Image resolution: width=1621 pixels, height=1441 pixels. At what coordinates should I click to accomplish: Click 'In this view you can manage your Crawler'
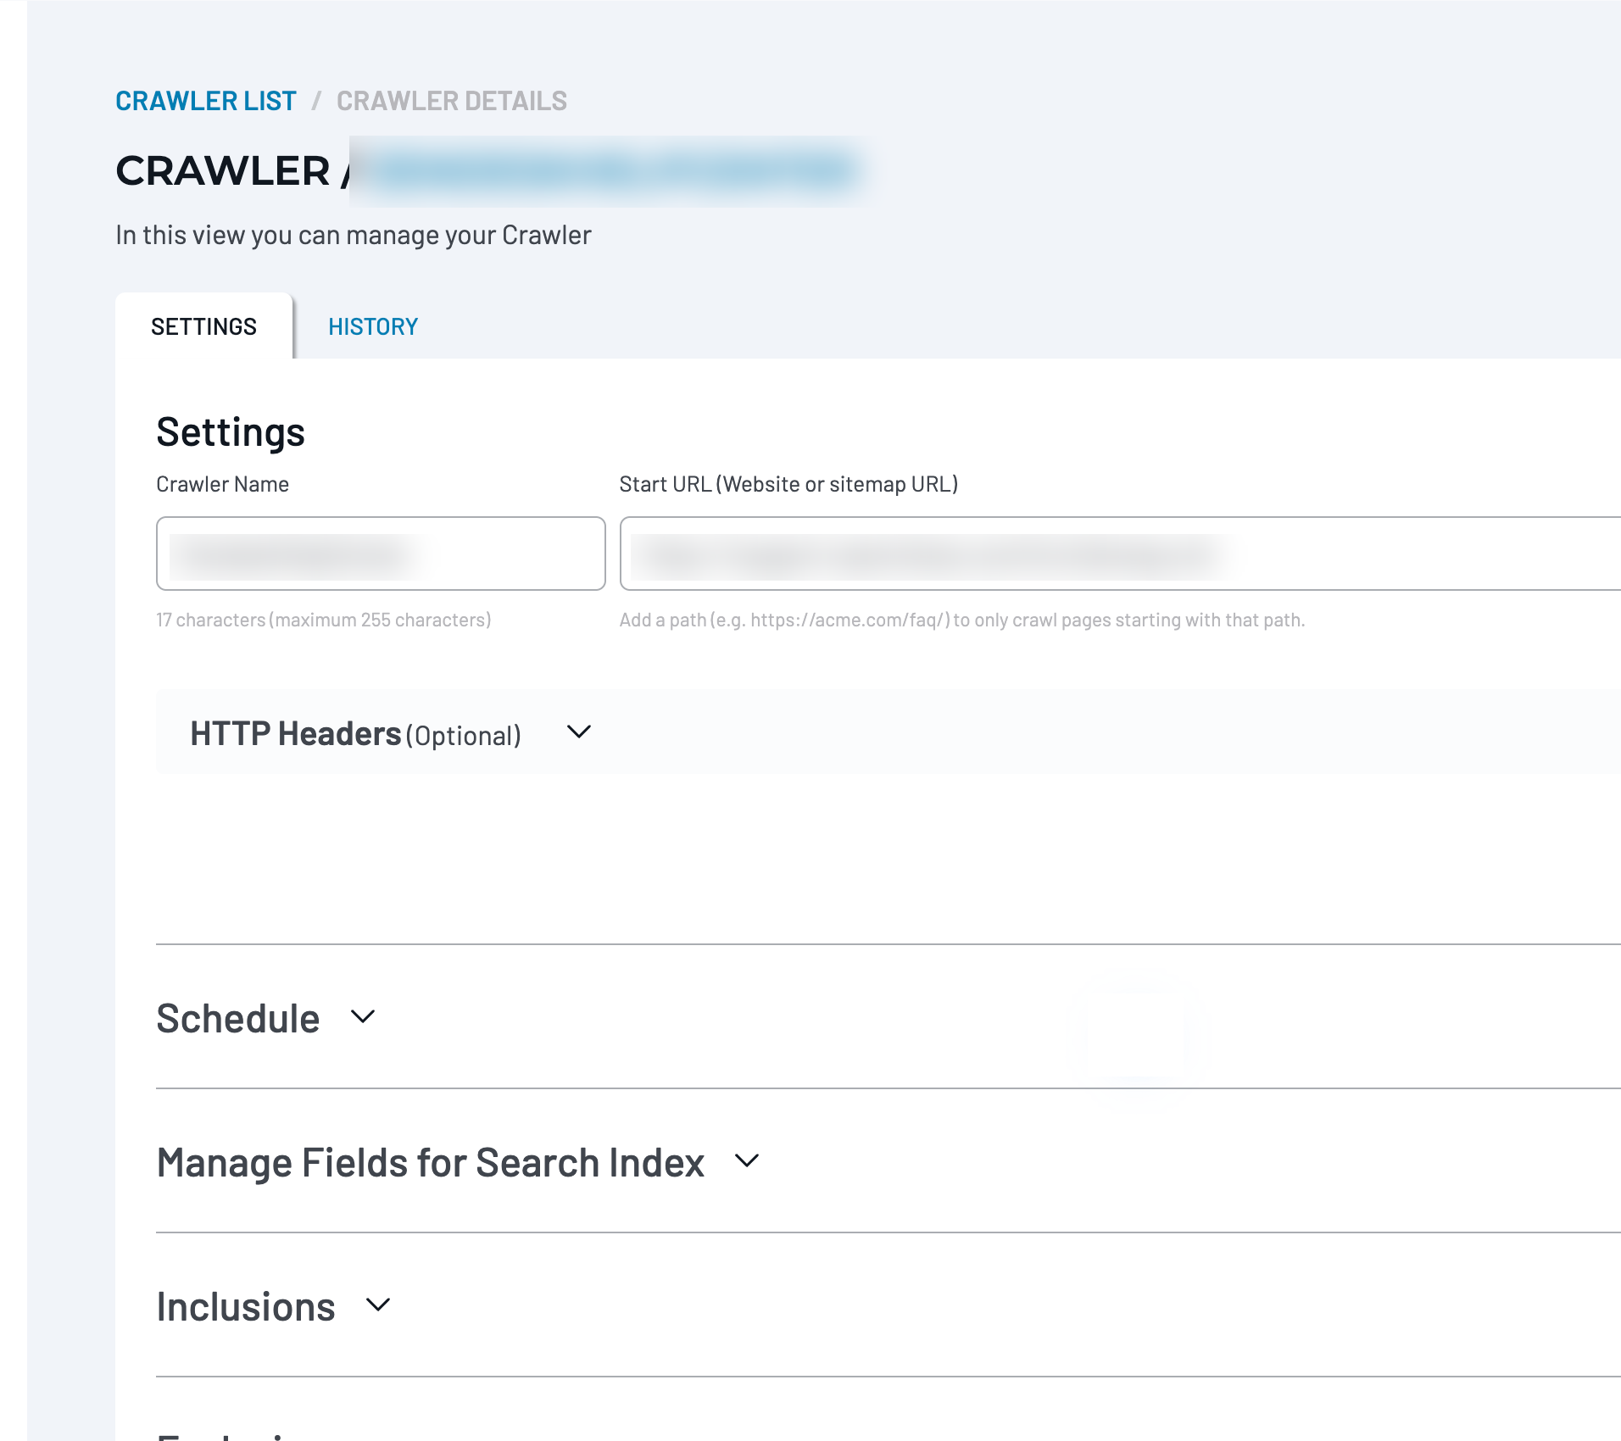pos(354,235)
